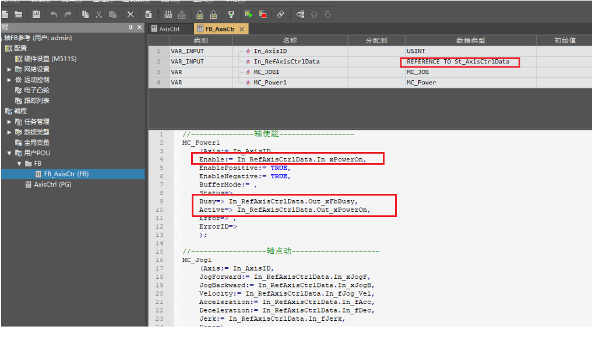
Task: Collapse the FB folder node
Action: 19,164
